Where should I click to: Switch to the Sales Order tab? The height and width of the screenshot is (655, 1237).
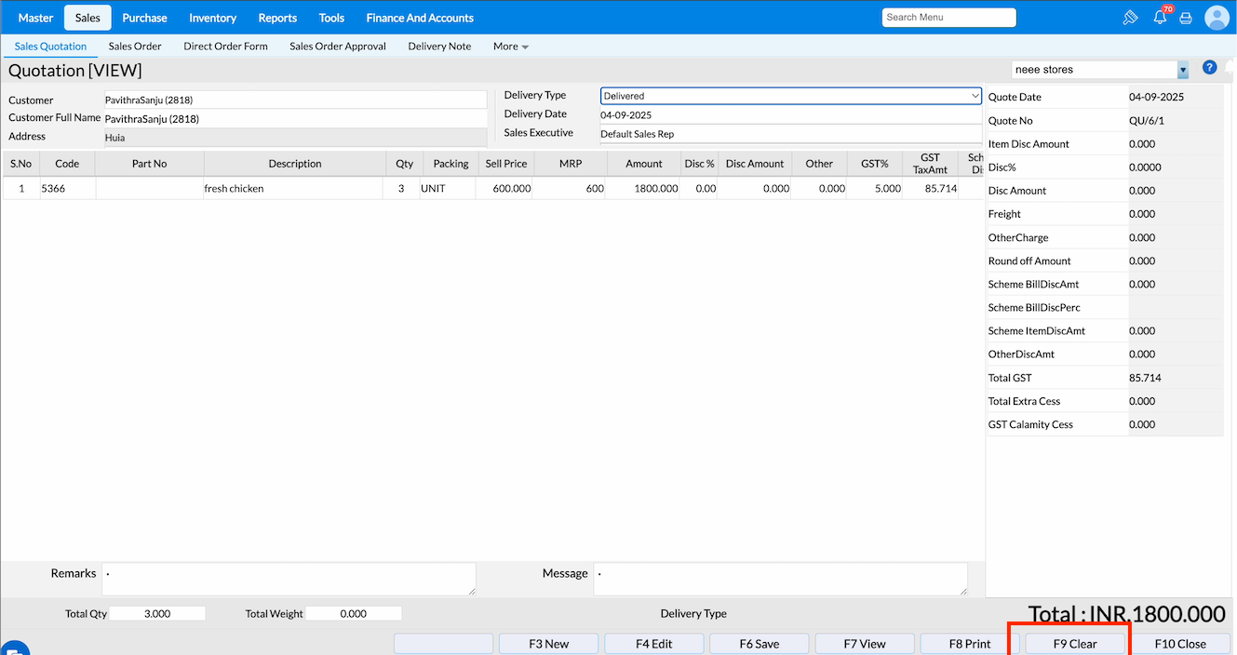click(x=135, y=47)
